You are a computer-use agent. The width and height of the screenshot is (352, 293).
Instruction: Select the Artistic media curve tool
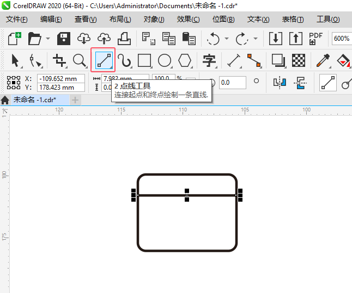(124, 60)
